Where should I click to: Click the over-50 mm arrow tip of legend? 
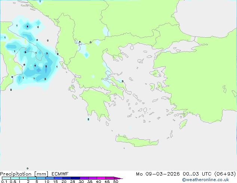118,178
